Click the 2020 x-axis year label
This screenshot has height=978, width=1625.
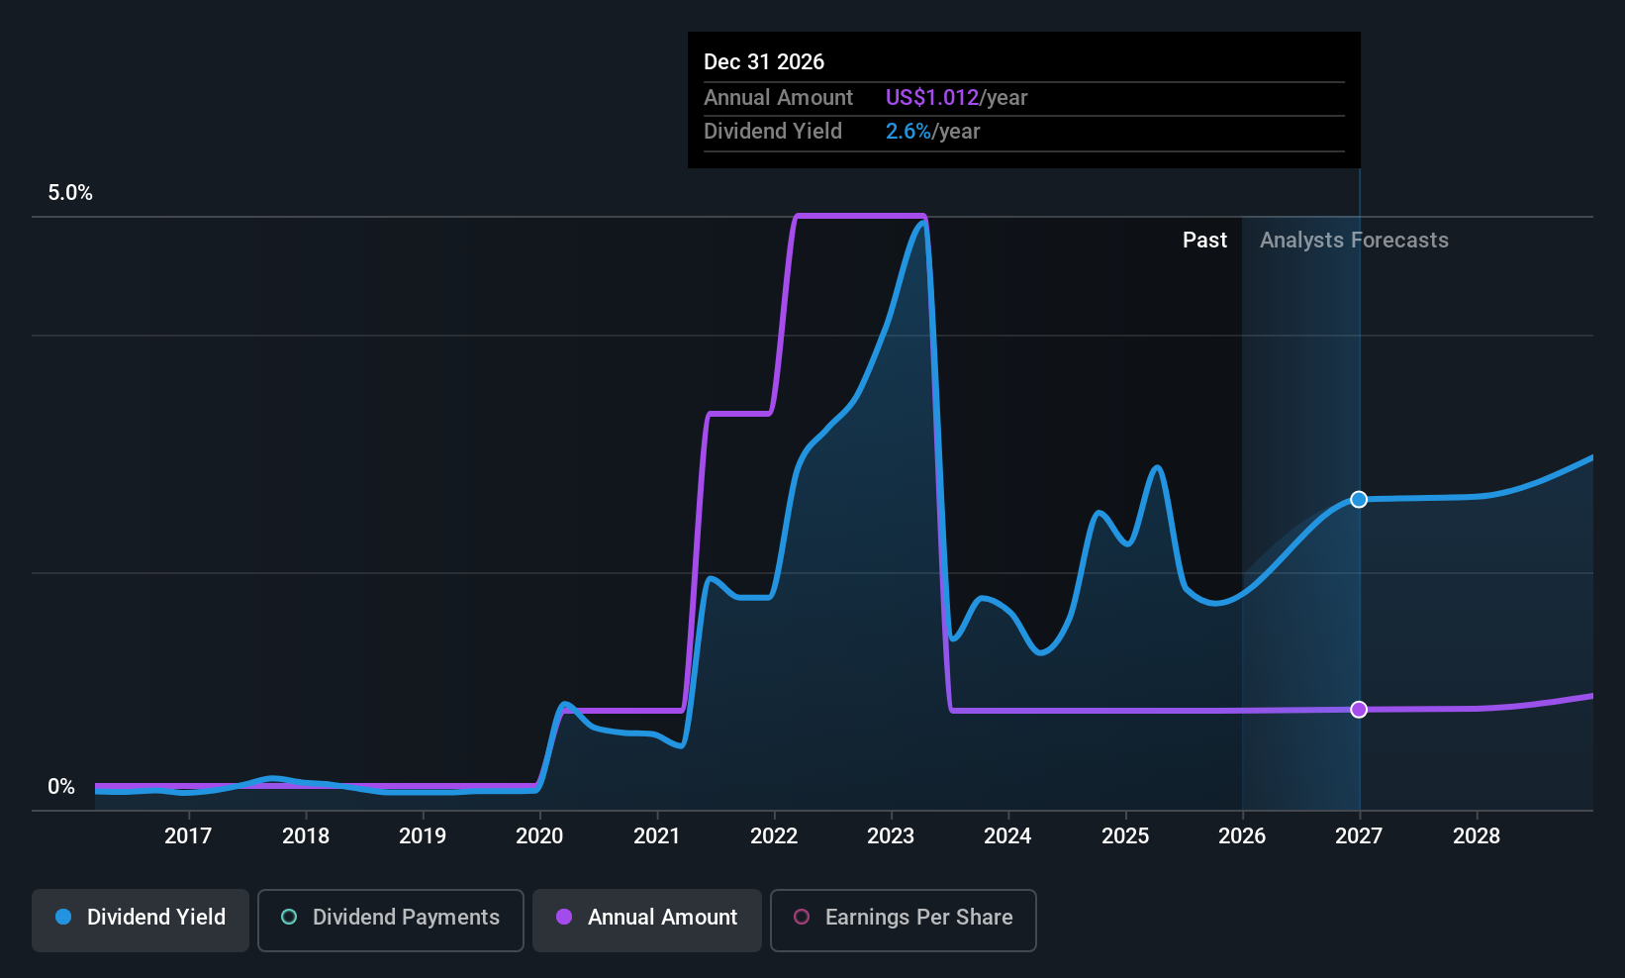tap(539, 835)
